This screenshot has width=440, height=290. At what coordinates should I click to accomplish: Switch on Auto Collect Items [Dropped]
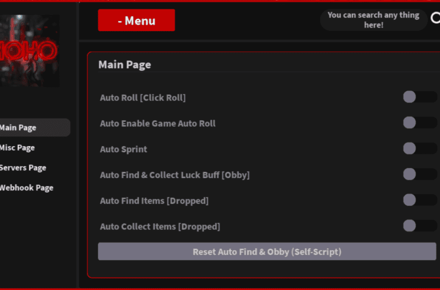click(420, 226)
